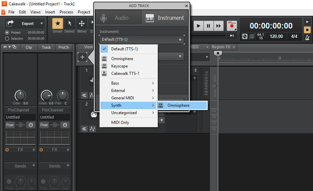The width and height of the screenshot is (313, 191).
Task: Adjust the second strip Gain knob
Action: click(47, 96)
